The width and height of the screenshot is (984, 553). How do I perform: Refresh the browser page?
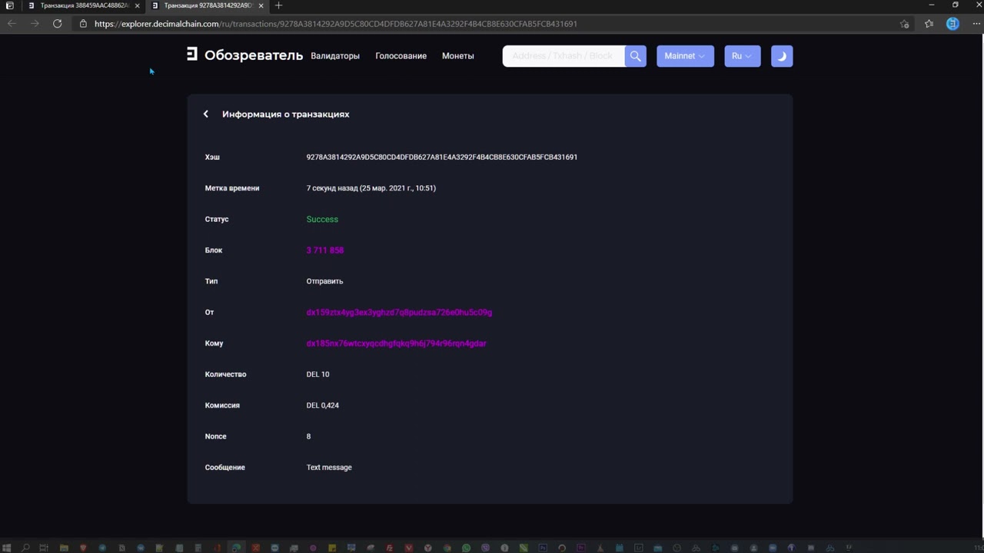(x=57, y=24)
